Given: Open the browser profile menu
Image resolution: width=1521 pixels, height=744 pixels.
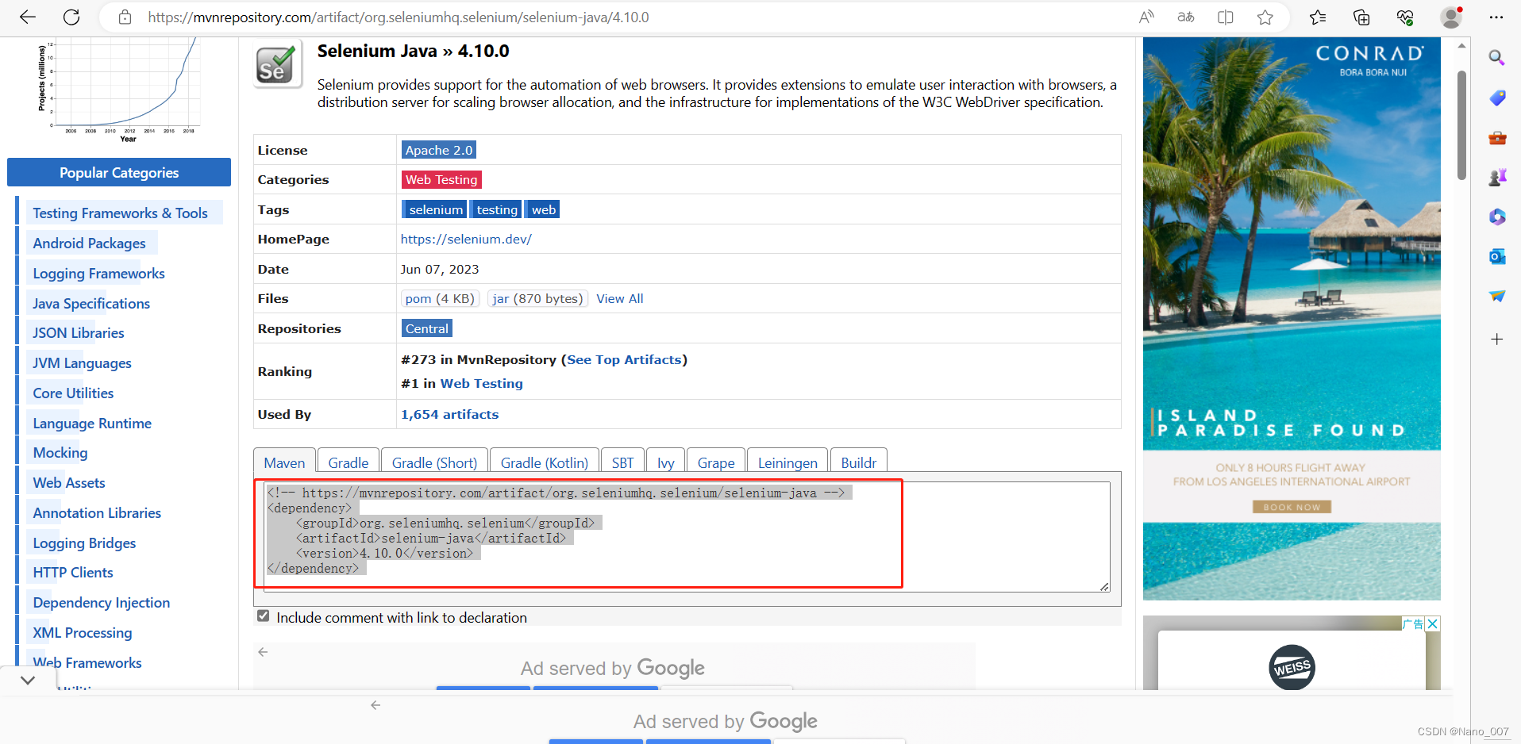Looking at the screenshot, I should coord(1451,17).
